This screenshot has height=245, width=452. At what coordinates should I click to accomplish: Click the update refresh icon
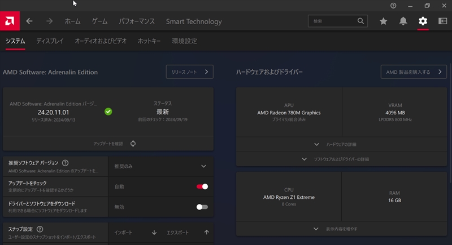point(133,143)
